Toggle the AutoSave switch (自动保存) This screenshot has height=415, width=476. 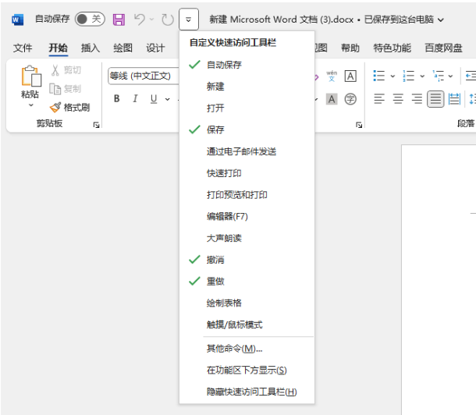click(x=90, y=19)
